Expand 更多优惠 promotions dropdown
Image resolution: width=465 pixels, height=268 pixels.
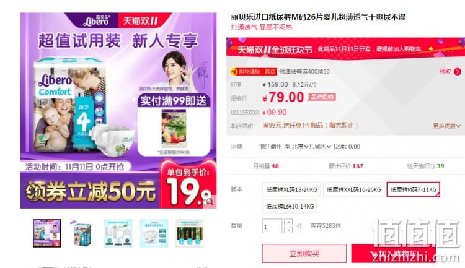point(446,126)
